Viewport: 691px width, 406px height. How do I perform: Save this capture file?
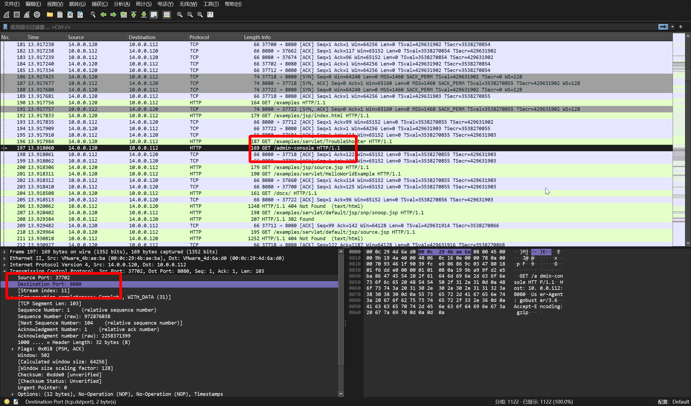(60, 15)
